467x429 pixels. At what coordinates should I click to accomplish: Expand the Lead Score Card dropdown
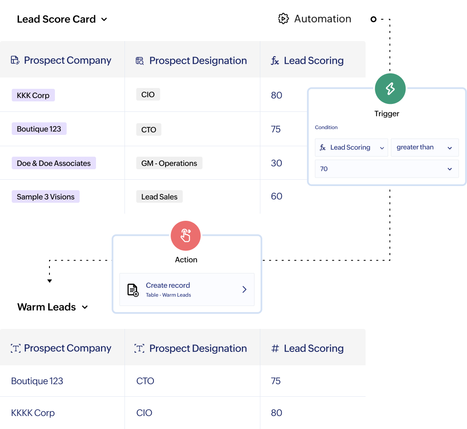click(x=104, y=19)
